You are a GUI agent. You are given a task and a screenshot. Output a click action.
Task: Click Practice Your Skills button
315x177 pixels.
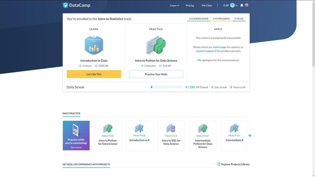pyautogui.click(x=156, y=74)
